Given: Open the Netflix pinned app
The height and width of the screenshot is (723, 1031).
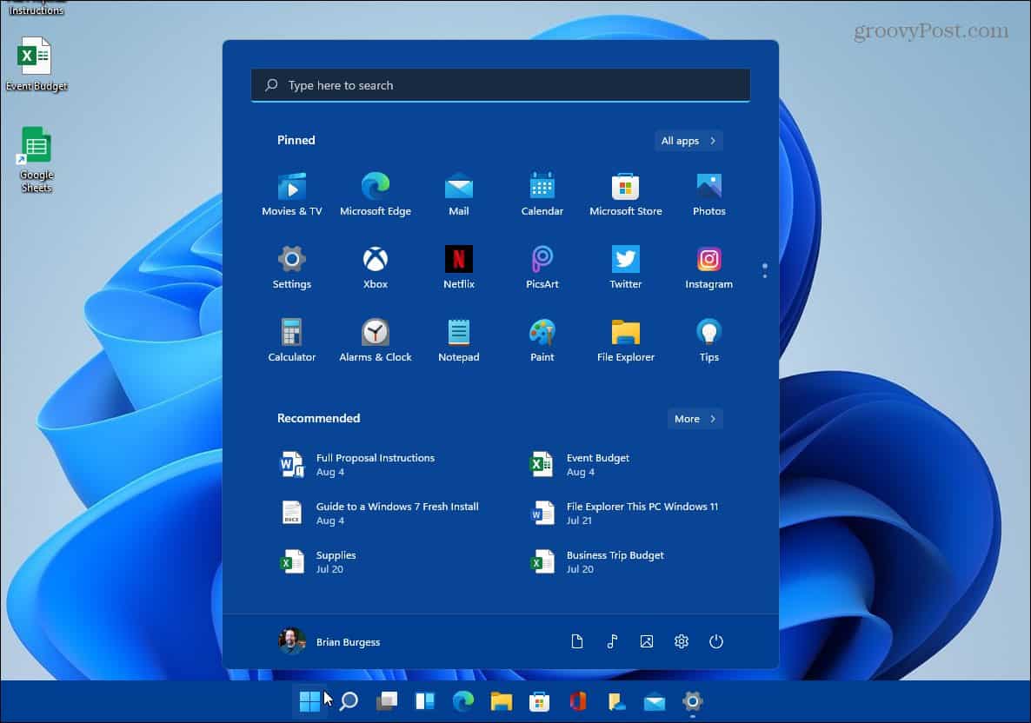Looking at the screenshot, I should coord(458,259).
